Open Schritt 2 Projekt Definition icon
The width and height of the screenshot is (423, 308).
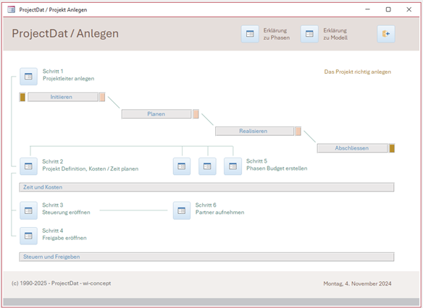pos(28,166)
